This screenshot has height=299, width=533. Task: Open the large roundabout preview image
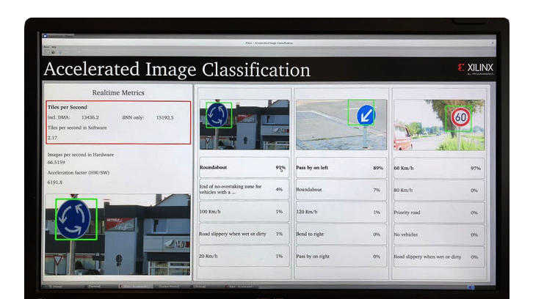click(x=117, y=235)
